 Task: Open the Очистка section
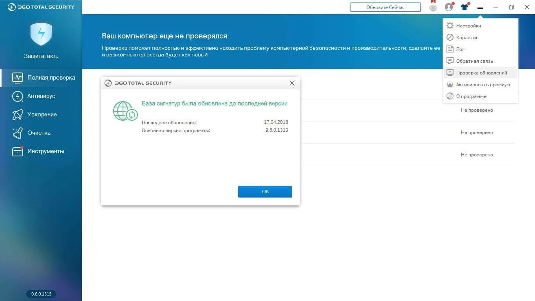click(x=41, y=133)
